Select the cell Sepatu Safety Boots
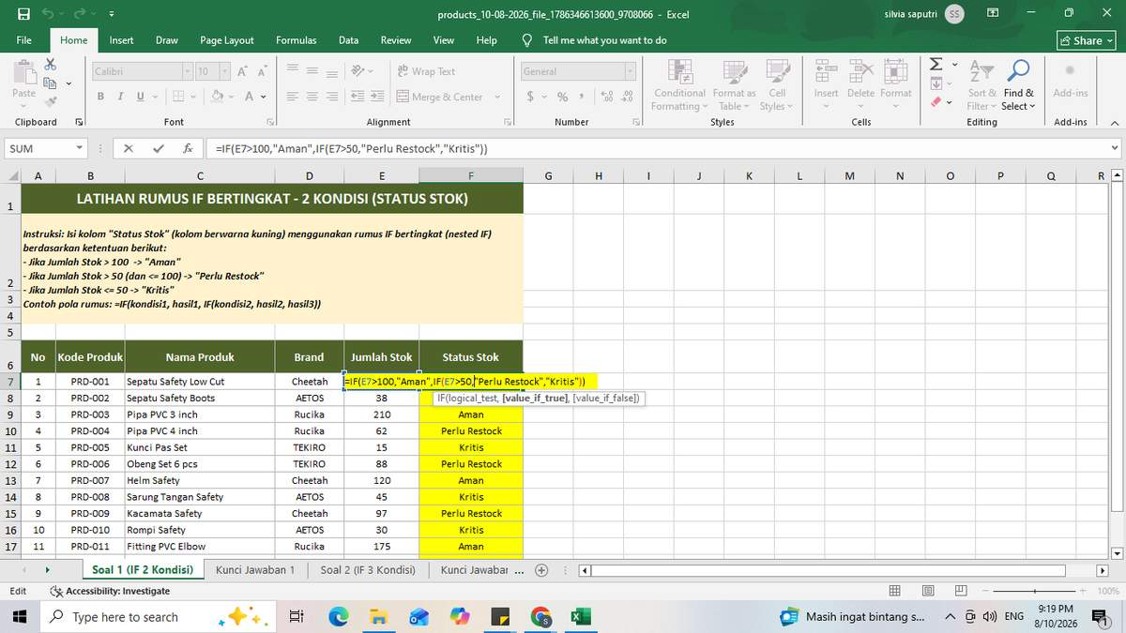Viewport: 1126px width, 633px height. tap(200, 399)
